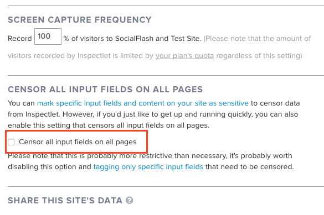The height and width of the screenshot is (215, 324).
Task: Enable the Censor all input fields checkbox
Action: pyautogui.click(x=11, y=142)
